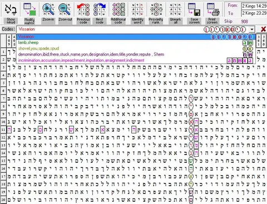Go to Next code
Image resolution: width=267 pixels, height=204 pixels.
[100, 9]
